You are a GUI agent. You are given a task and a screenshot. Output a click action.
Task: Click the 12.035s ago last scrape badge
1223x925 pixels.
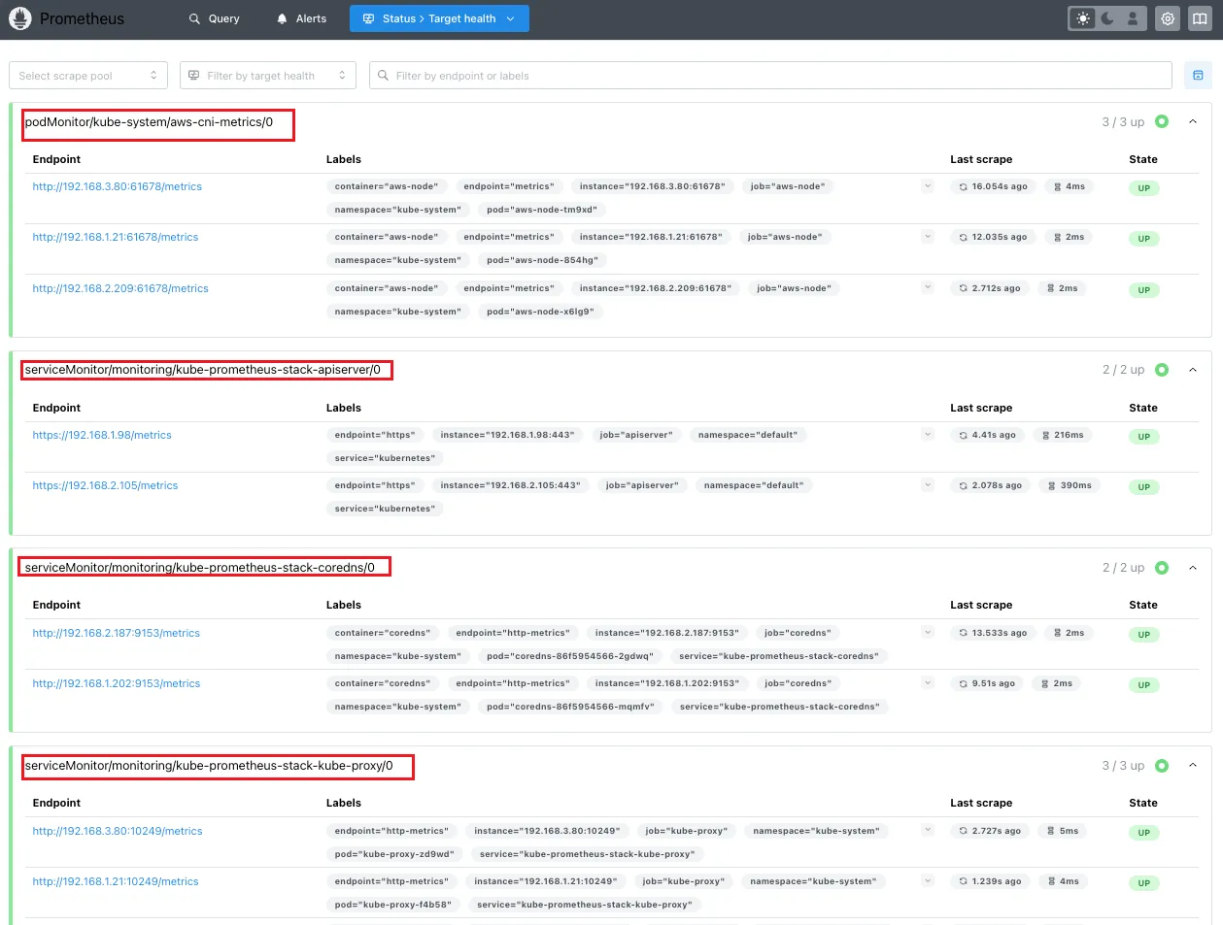[993, 237]
